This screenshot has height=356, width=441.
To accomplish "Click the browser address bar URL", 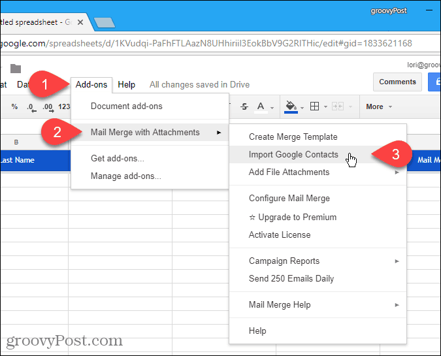I will 206,43.
